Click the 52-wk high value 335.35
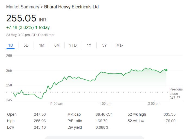This screenshot has height=139, width=191. click(x=169, y=114)
